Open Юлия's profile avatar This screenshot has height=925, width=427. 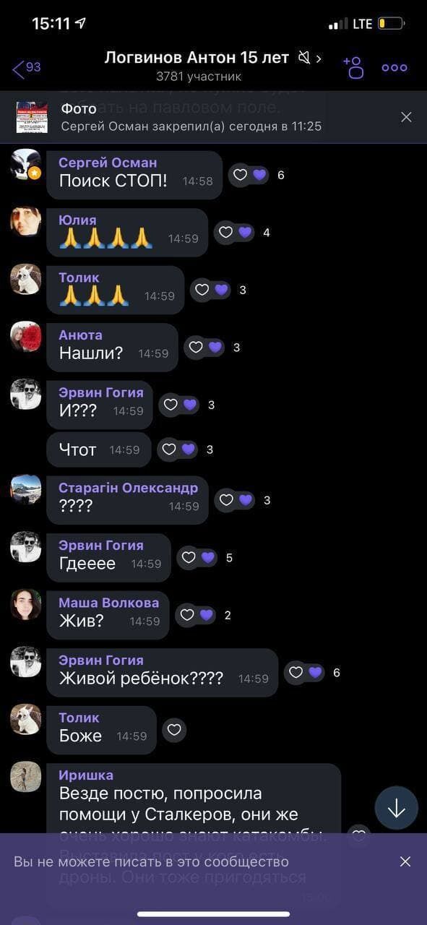click(x=25, y=222)
